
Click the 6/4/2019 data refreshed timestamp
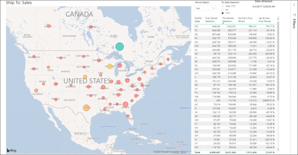(x=264, y=6)
